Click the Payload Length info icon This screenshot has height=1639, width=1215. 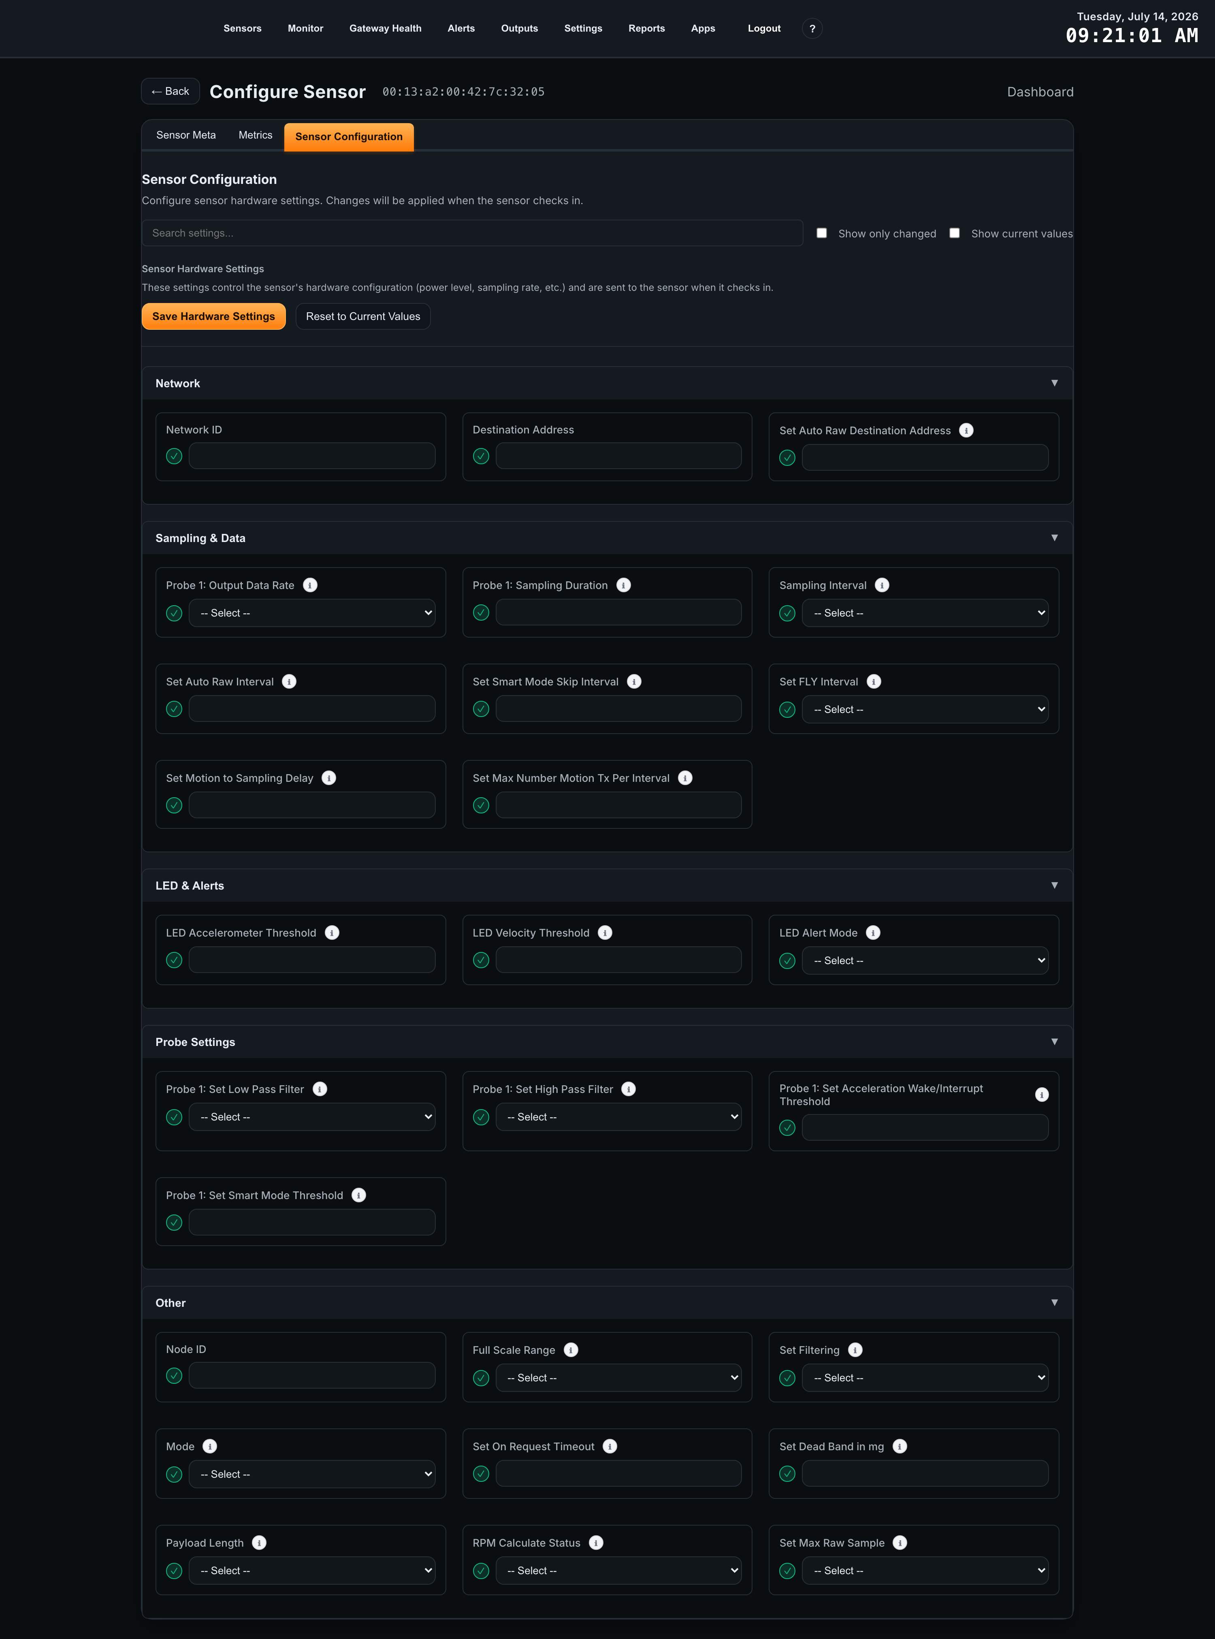pos(259,1543)
